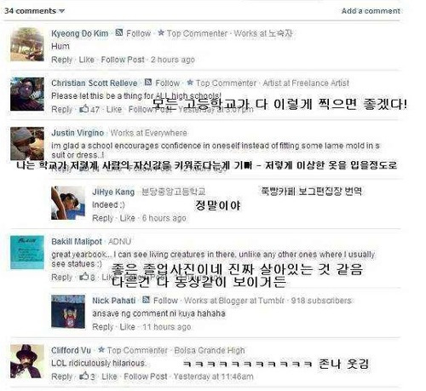Open Bakill Malipot's profile name

(x=77, y=242)
